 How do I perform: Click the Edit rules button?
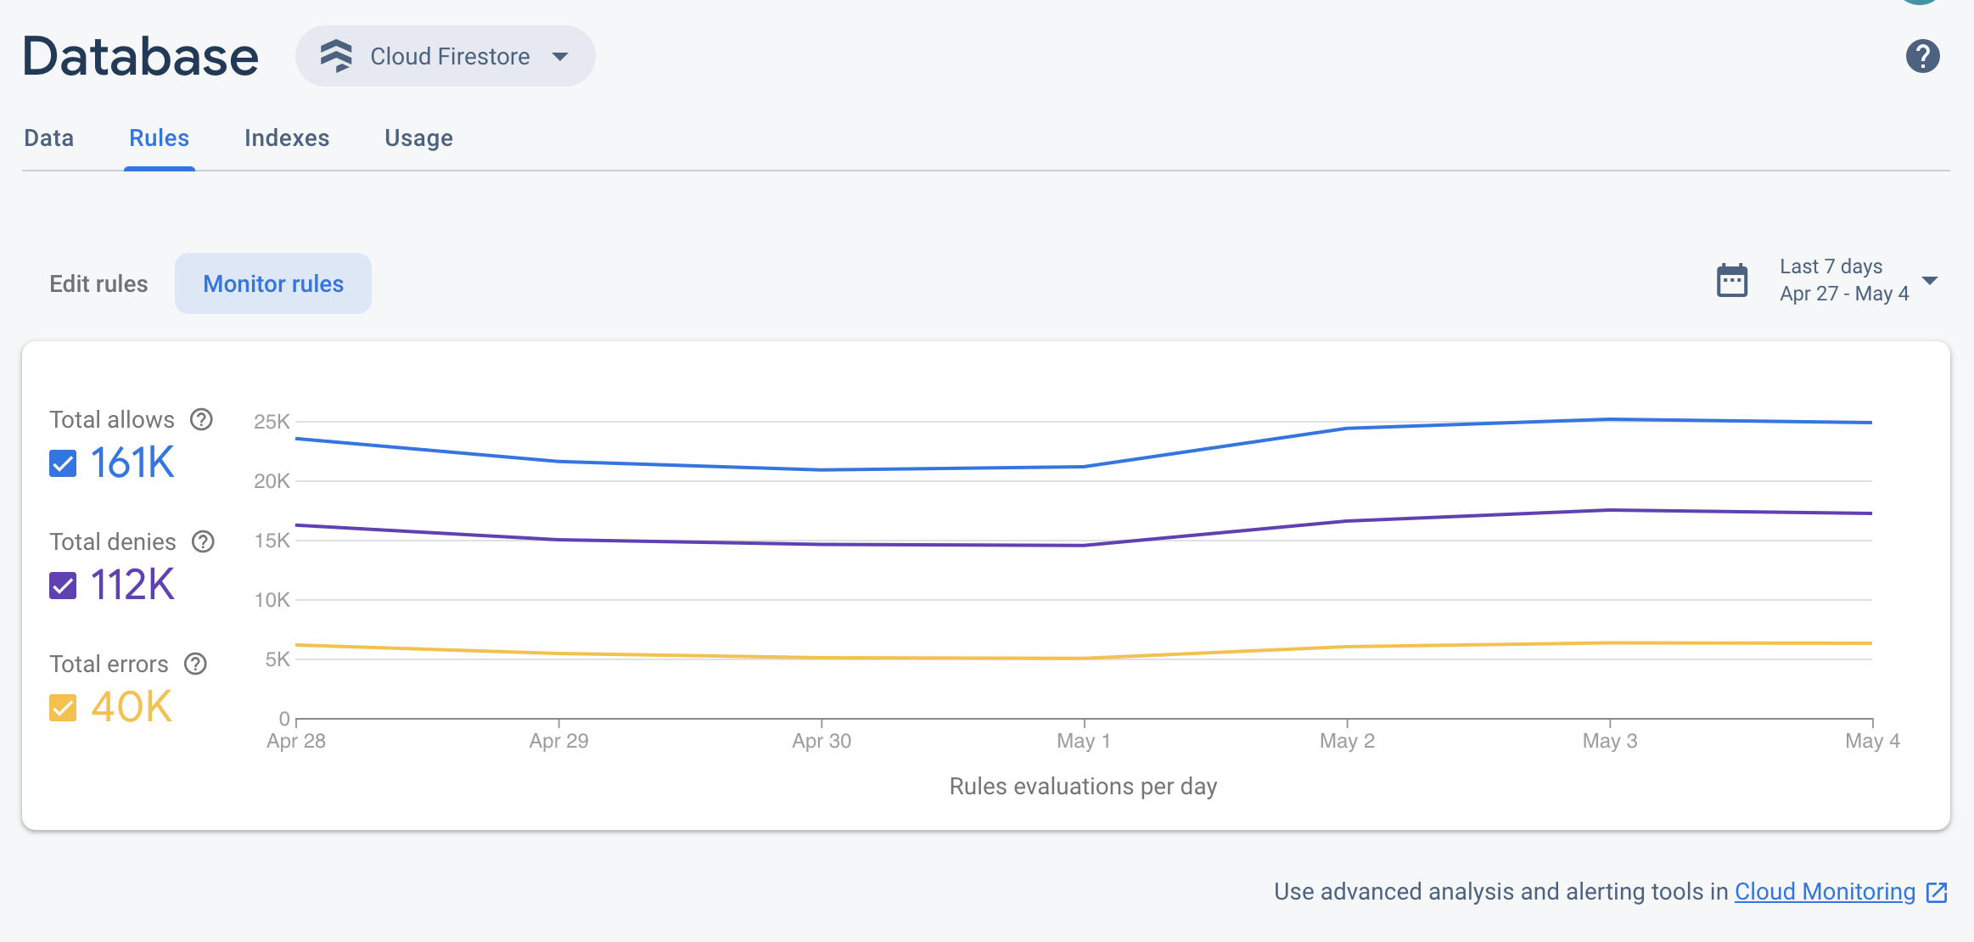pos(98,283)
